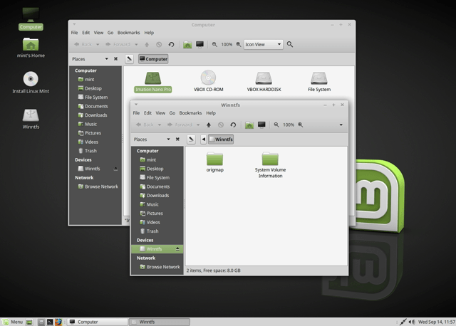Reload the Computer window with the refresh icon
Screen dimensions: 456x326
(x=171, y=44)
